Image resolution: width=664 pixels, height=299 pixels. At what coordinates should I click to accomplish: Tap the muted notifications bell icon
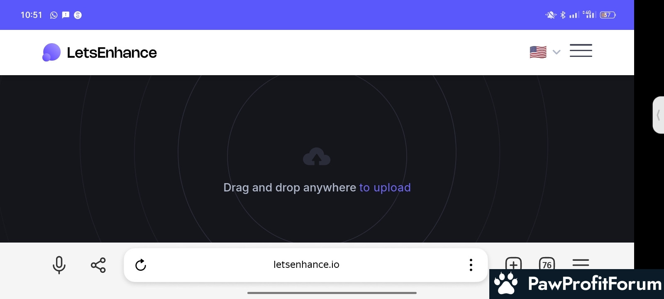pyautogui.click(x=551, y=15)
